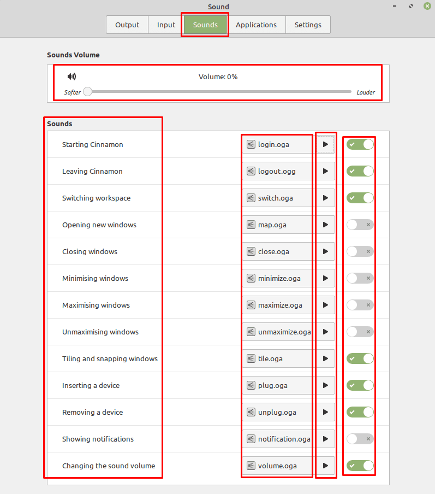Viewport: 435px width, 494px height.
Task: Play the tile.oga sound preview
Action: (325, 358)
